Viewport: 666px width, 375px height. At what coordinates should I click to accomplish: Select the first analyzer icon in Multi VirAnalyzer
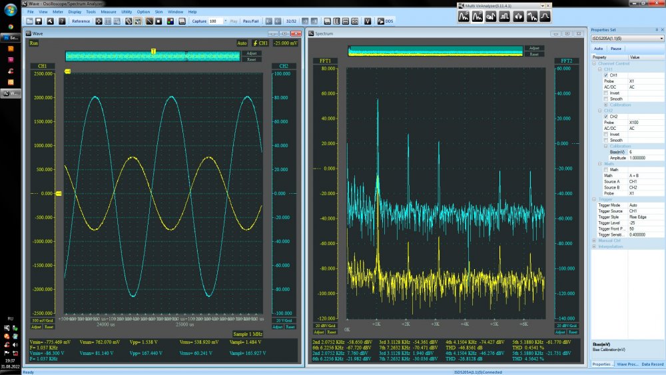point(464,17)
